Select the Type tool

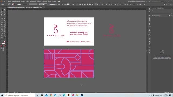[x=2, y=16]
